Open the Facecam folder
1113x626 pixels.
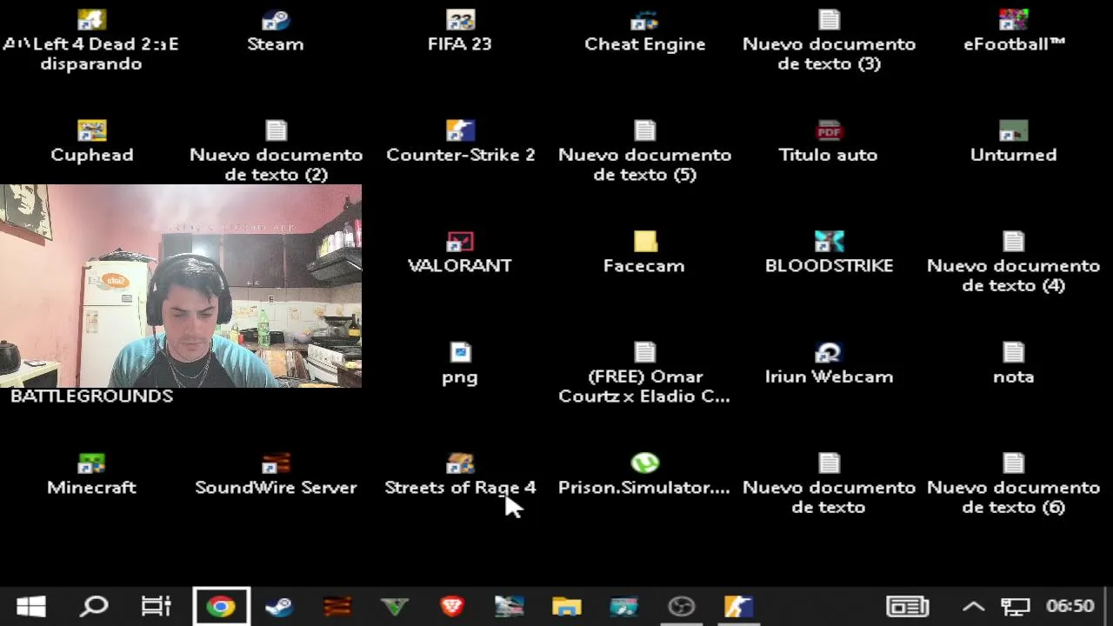pos(644,253)
